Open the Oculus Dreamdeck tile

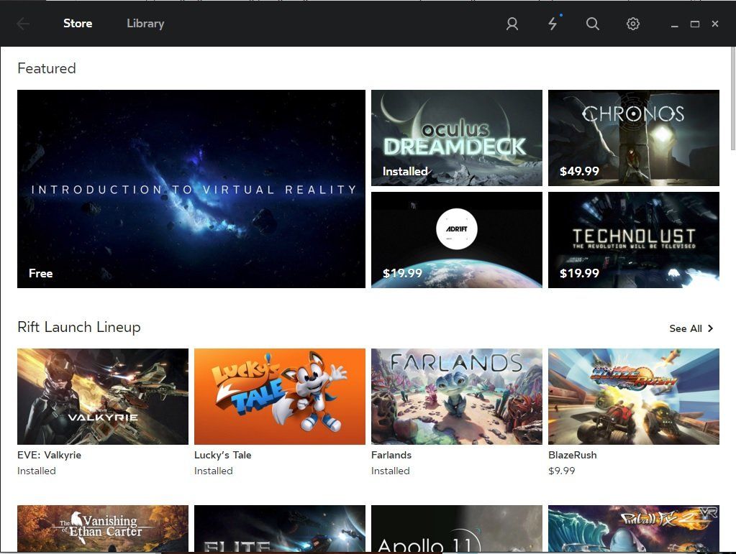[456, 137]
